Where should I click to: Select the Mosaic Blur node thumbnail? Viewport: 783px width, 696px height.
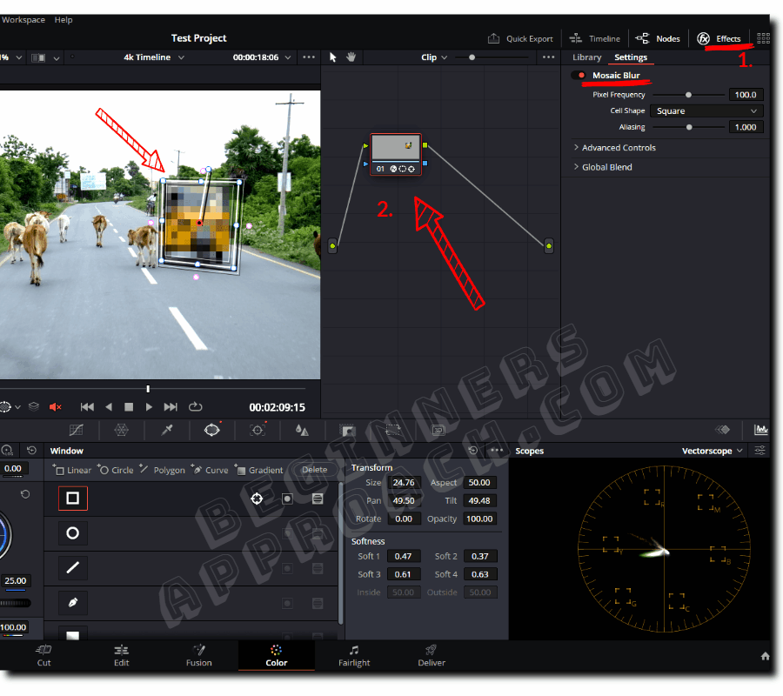[x=396, y=146]
